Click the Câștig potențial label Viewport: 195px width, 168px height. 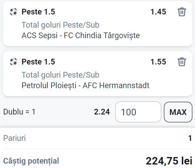[31, 161]
